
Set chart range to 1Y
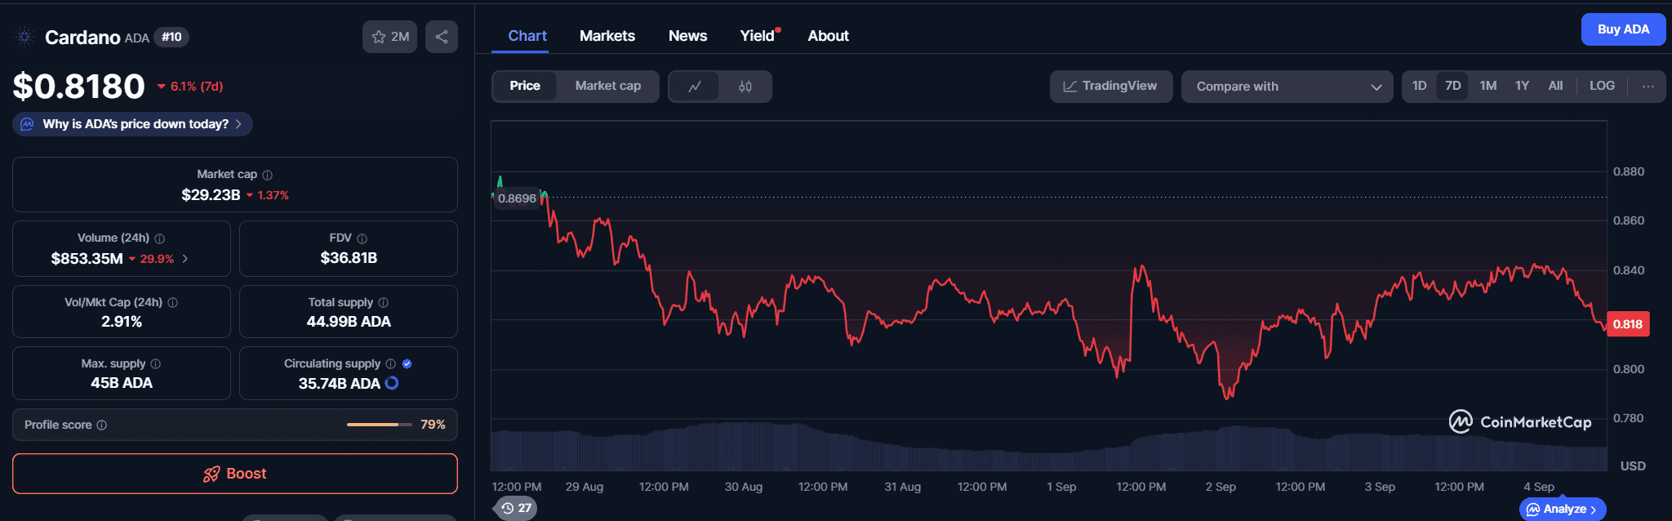(x=1523, y=86)
